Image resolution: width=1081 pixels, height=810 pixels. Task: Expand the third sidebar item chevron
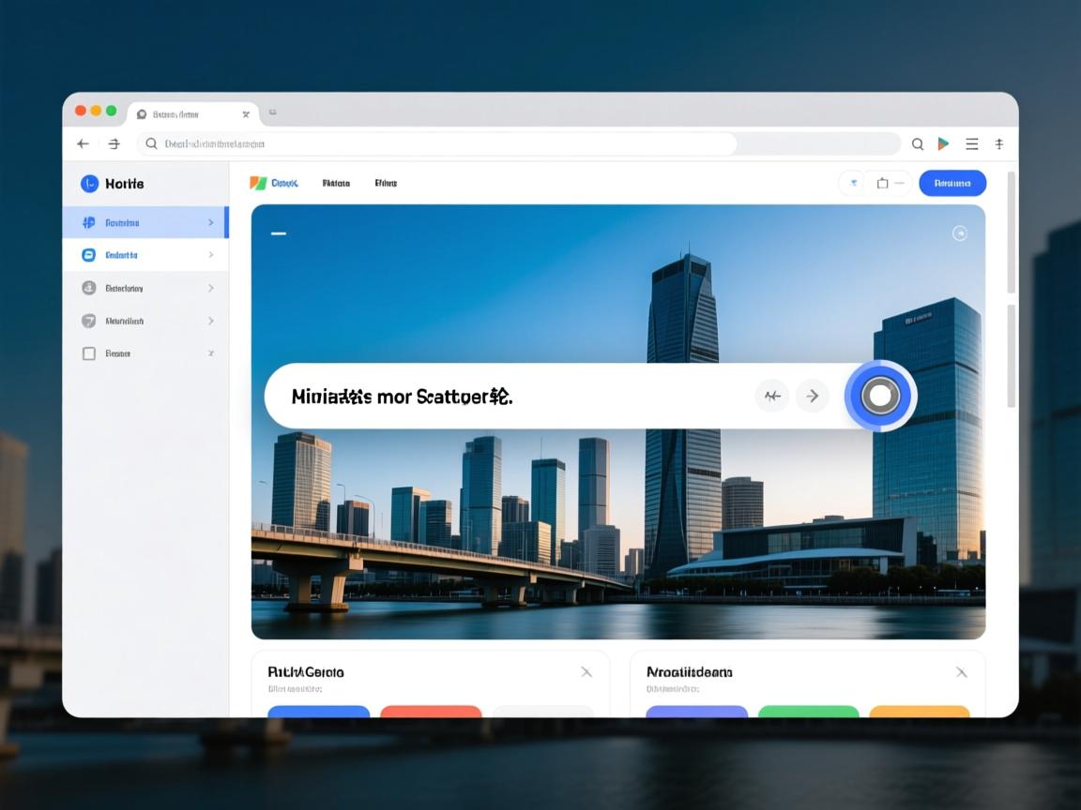coord(211,288)
